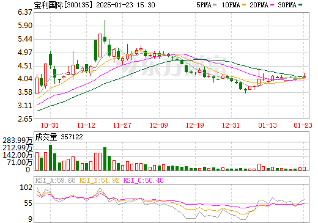Click the RSI_A:59.68 indicator label
Screen dimensions: 318x223
(55, 180)
